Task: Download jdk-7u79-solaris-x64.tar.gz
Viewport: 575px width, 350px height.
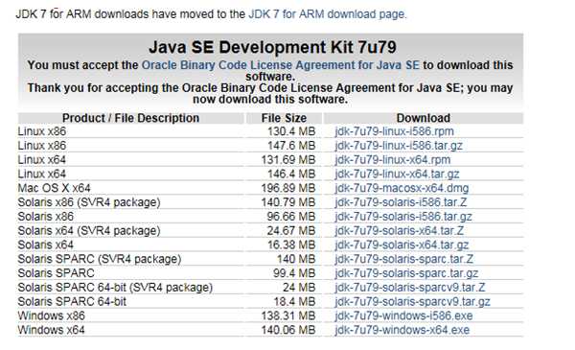Action: click(402, 245)
